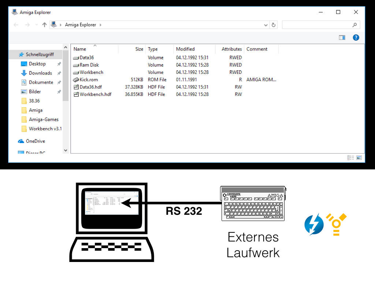This screenshot has width=375, height=281.
Task: Click the Help question mark icon
Action: (356, 37)
